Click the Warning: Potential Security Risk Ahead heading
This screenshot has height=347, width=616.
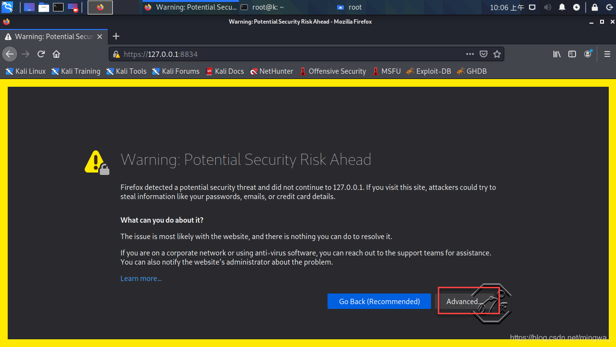click(x=246, y=160)
